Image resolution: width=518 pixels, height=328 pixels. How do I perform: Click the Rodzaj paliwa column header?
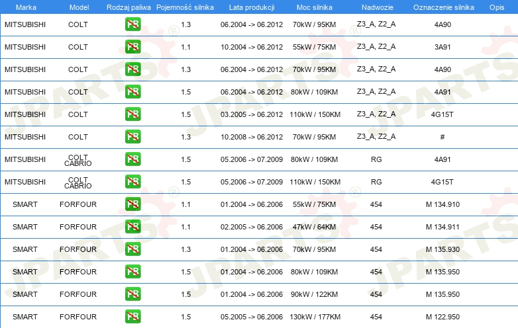129,7
